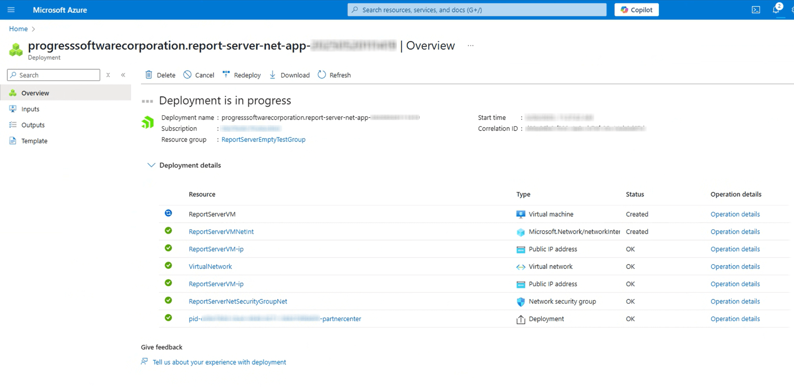
Task: Clear the sidebar search box
Action: [108, 75]
